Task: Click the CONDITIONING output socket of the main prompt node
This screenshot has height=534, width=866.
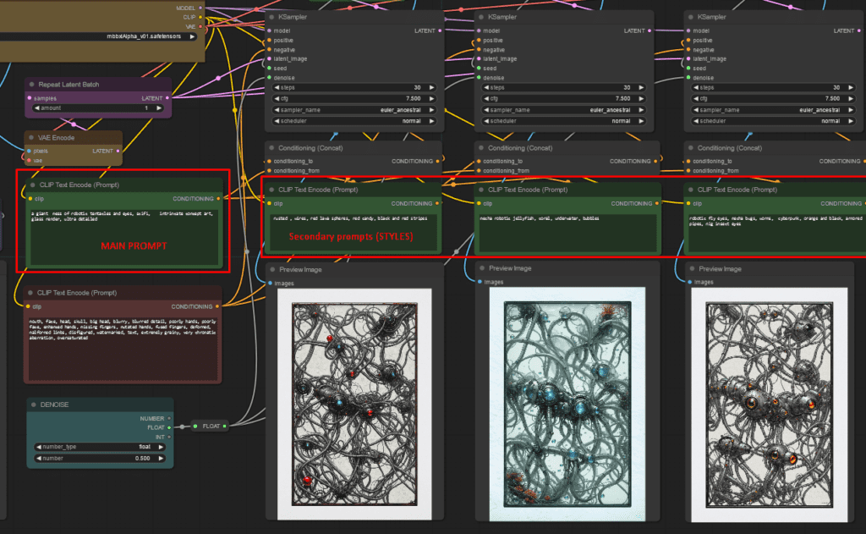Action: click(219, 199)
